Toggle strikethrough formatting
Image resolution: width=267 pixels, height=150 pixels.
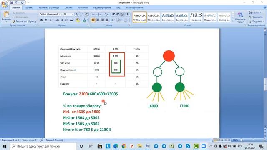point(58,20)
